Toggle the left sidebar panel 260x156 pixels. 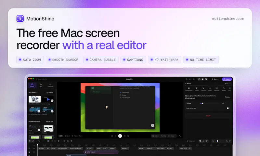point(199,79)
